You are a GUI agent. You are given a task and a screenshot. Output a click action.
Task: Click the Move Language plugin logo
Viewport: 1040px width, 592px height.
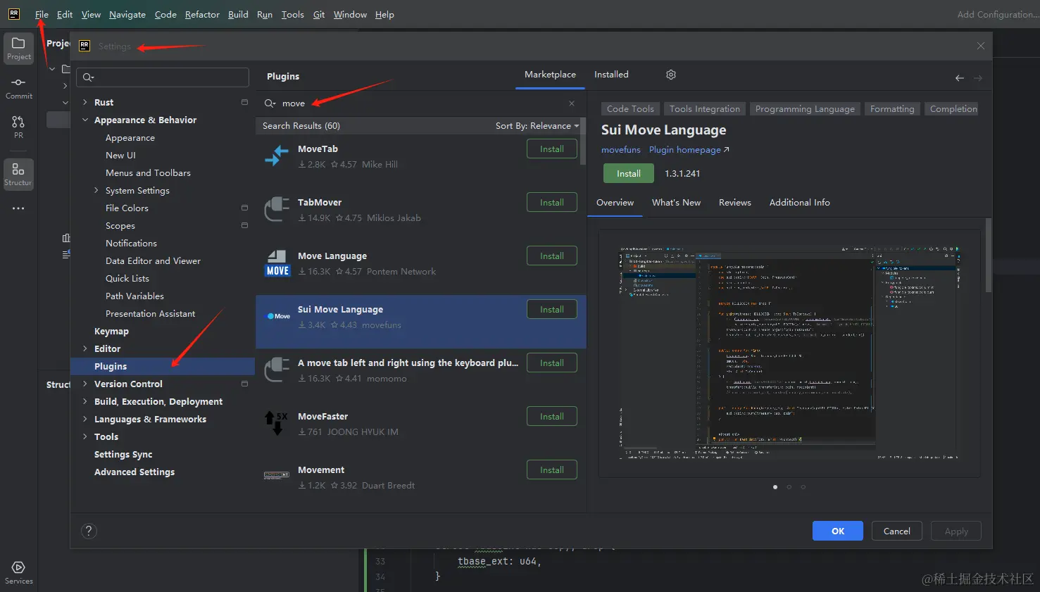(x=277, y=263)
